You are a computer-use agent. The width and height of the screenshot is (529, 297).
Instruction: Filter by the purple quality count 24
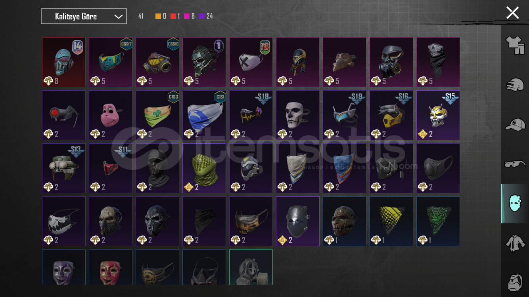[x=206, y=16]
